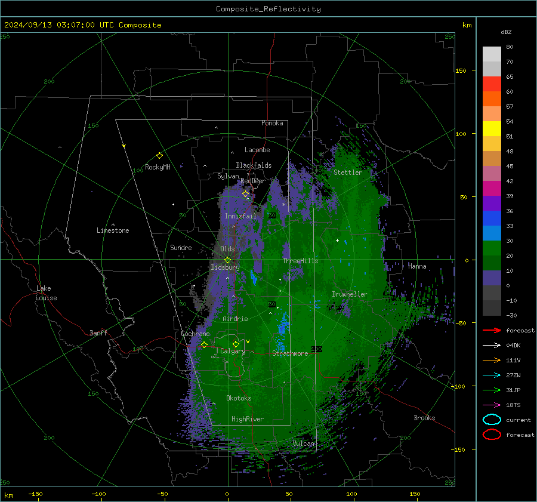The height and width of the screenshot is (502, 537).
Task: Click the Composite_Reflectivity title
Action: tap(268, 9)
